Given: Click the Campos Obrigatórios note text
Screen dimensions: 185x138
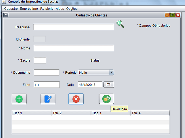Looking at the screenshot, I should point(153,26).
